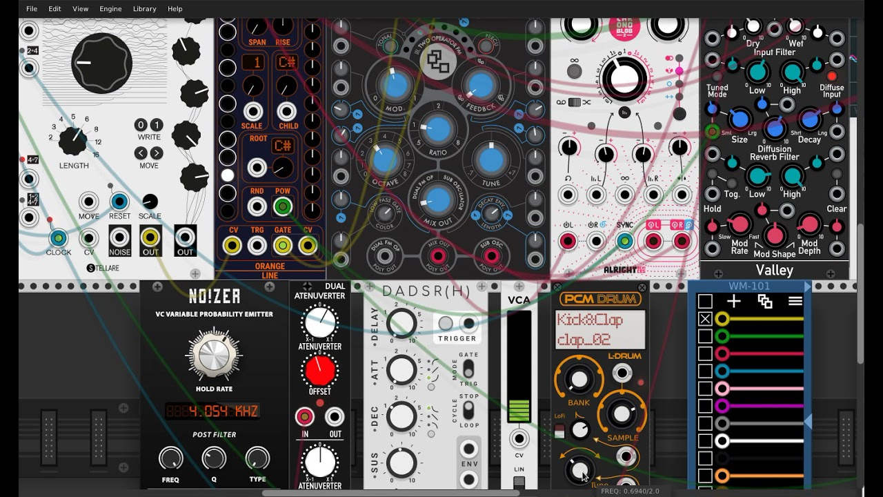Viewport: 883px width, 497px height.
Task: Click the SCALE jack on Orange Line
Action: click(252, 111)
